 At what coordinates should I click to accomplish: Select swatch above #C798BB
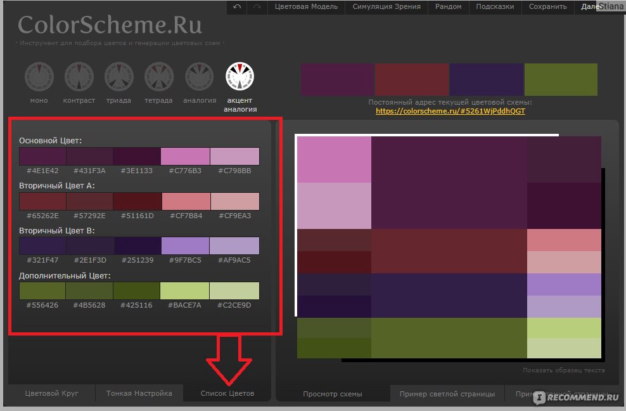(234, 156)
